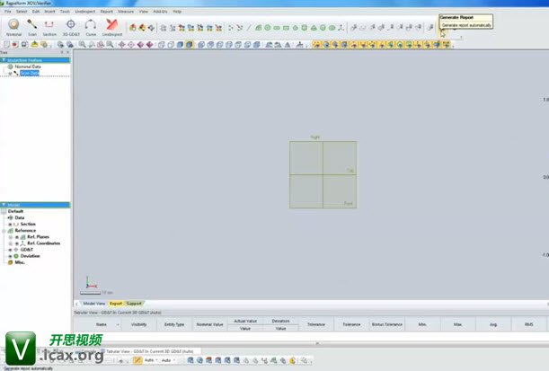Click the coordinate axis triad in viewport
Image resolution: width=549 pixels, height=371 pixels.
91,283
